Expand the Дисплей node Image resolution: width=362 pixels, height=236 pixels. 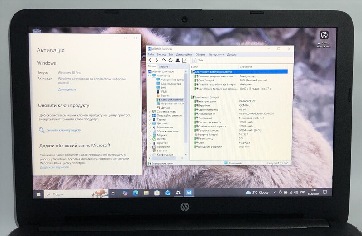click(x=150, y=123)
